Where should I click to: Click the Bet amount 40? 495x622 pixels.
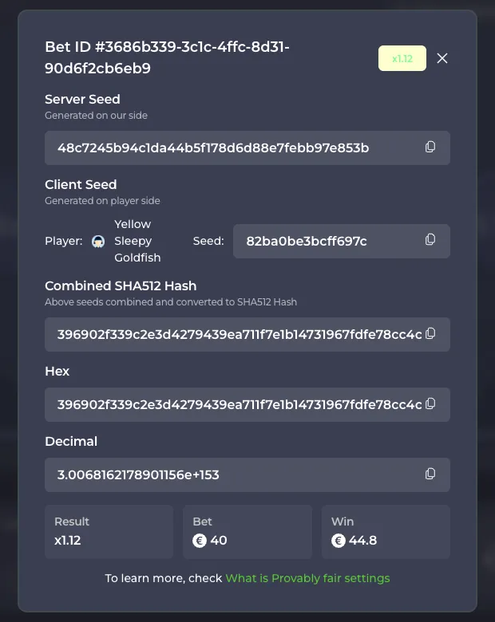(x=219, y=541)
